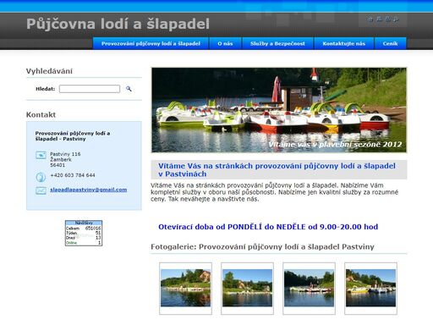Open the fourth gallery thumbnail with yellow boats
This screenshot has width=433, height=325.
[370, 288]
